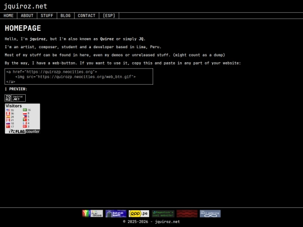Image resolution: width=303 pixels, height=227 pixels.
Task: Click the sentence mentioning Lima, Peru
Action: point(83,47)
